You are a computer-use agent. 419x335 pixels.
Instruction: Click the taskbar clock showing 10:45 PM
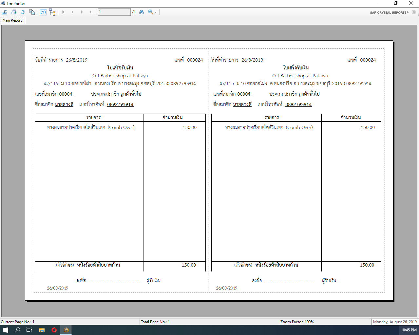(x=409, y=330)
